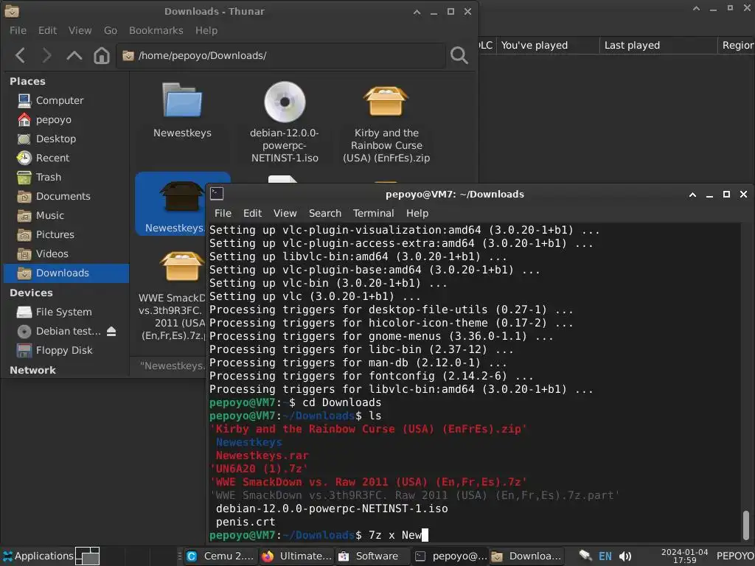Image resolution: width=755 pixels, height=566 pixels.
Task: Go back in Thunar navigation
Action: point(20,55)
